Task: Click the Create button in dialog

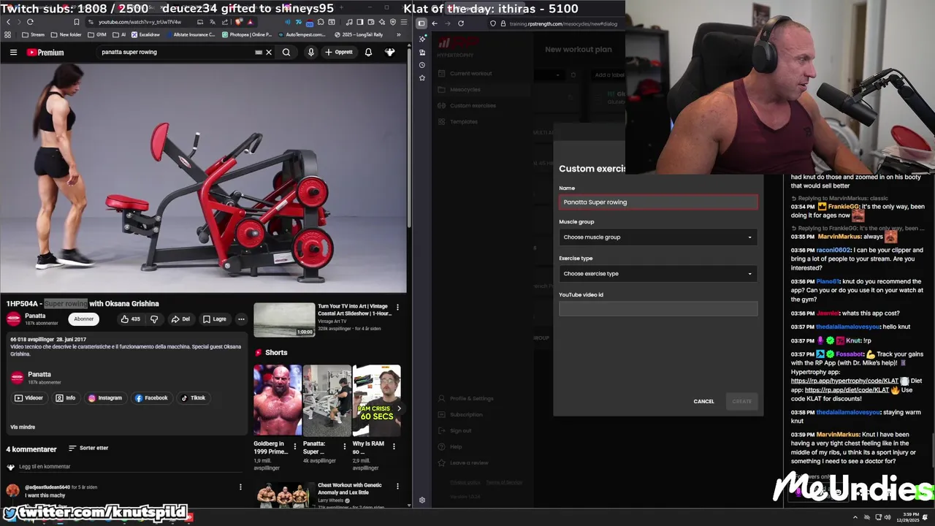Action: 742,401
